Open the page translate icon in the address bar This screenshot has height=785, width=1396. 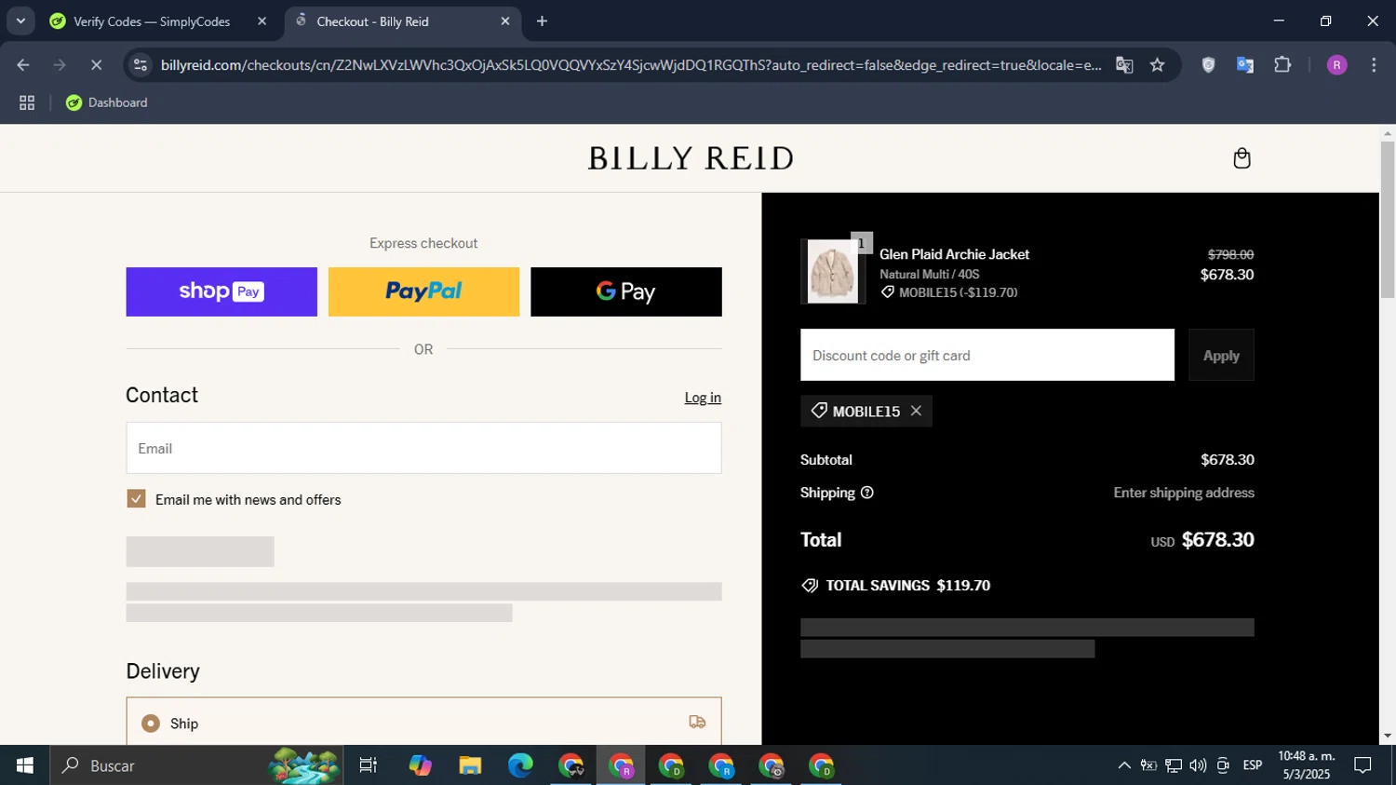point(1124,65)
